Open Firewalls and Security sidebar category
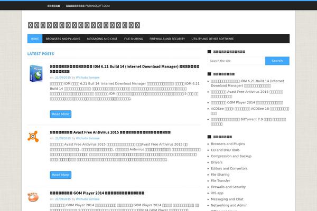The height and width of the screenshot is (211, 317). [228, 187]
